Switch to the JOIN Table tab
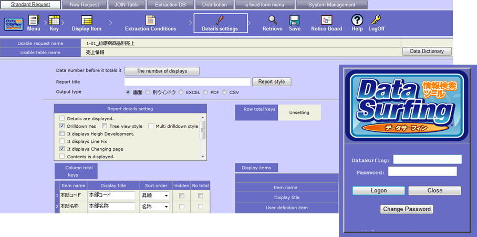 (127, 5)
